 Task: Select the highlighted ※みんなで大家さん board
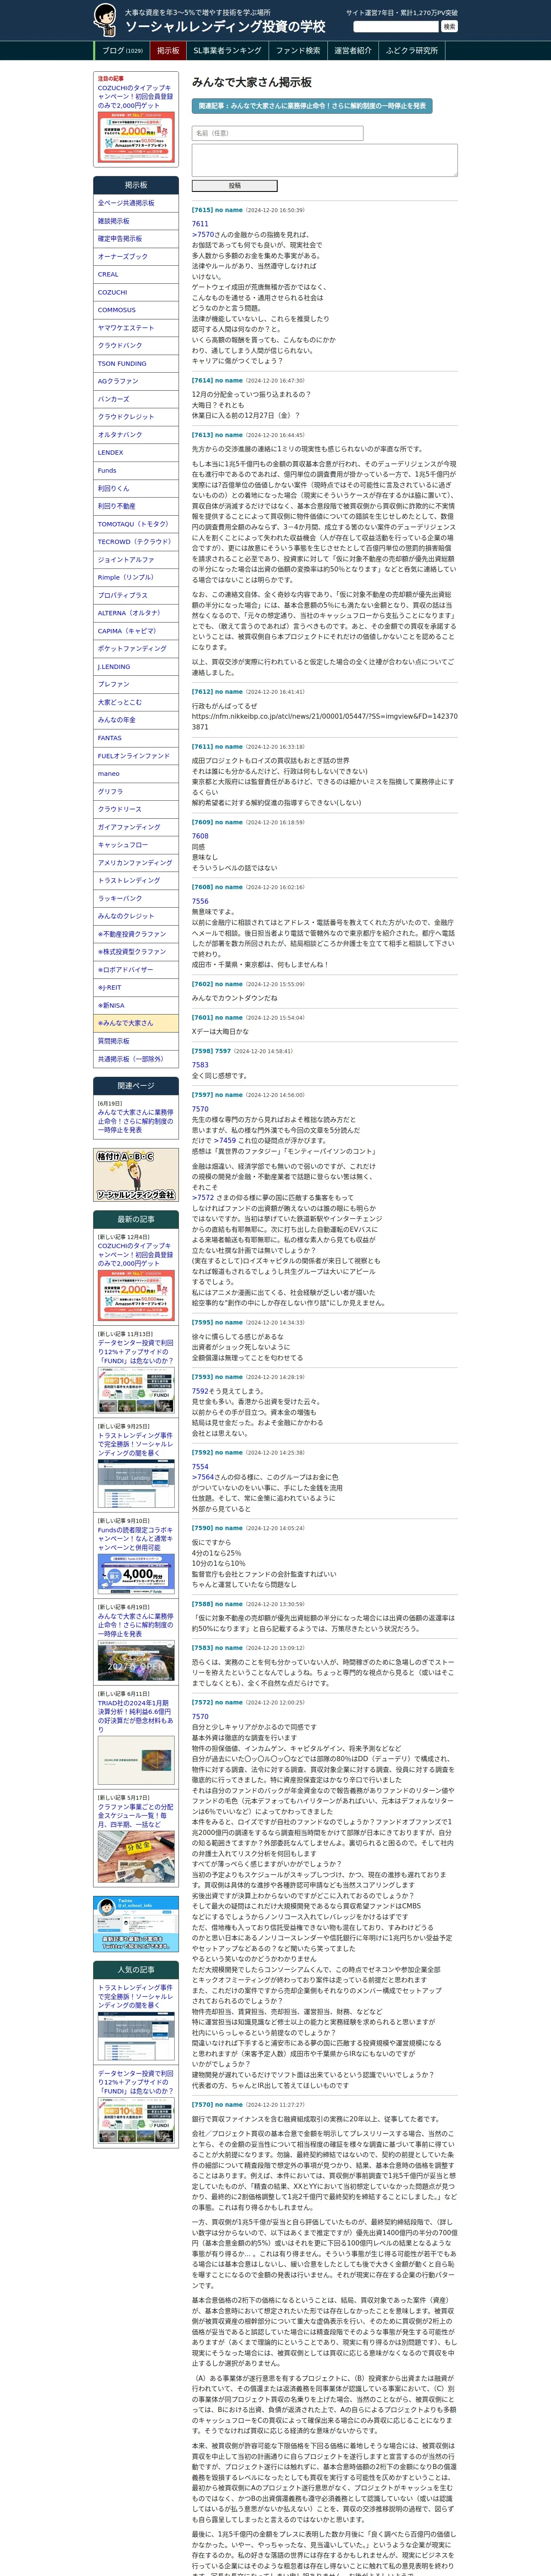tap(136, 1024)
